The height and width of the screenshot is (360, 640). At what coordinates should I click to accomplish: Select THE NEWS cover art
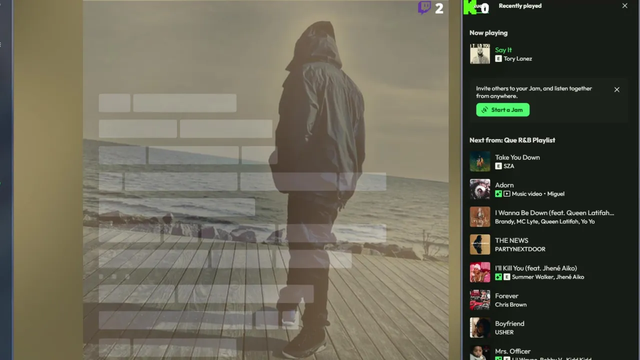tap(480, 244)
